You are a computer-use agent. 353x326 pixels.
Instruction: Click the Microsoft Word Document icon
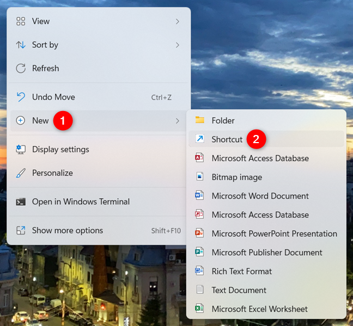[x=199, y=195]
